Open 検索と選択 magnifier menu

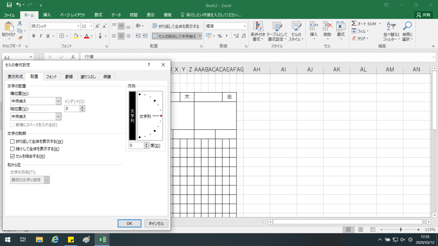(407, 31)
